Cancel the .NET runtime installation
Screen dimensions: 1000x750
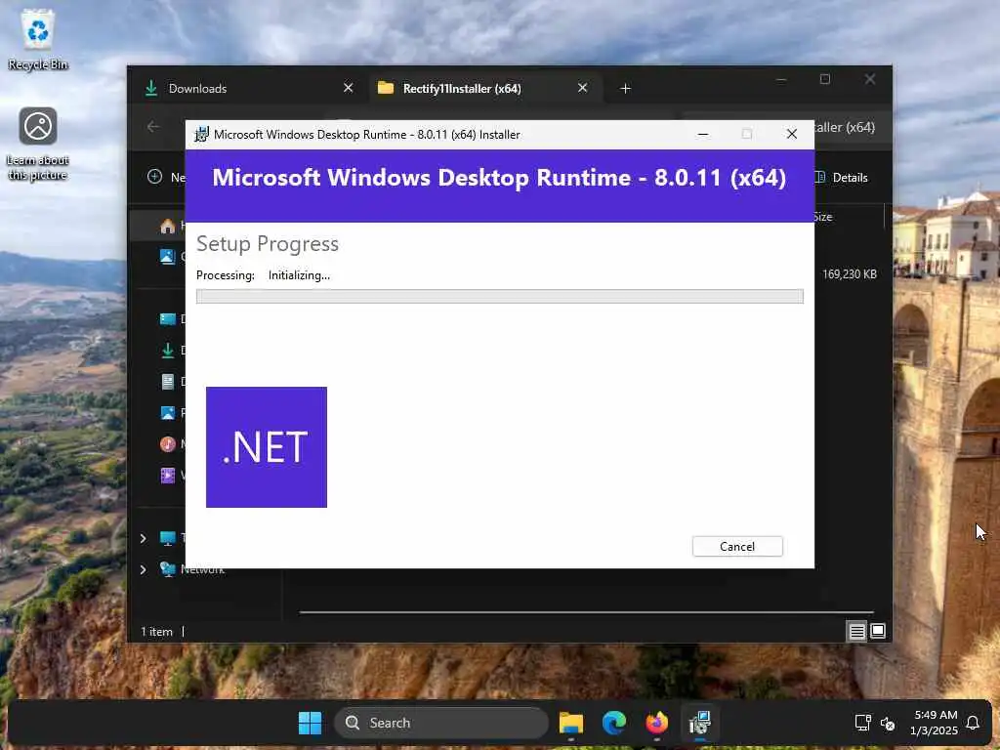point(737,547)
